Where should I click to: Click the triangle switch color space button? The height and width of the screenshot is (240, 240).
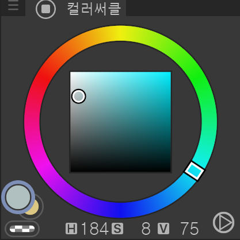click(x=224, y=222)
